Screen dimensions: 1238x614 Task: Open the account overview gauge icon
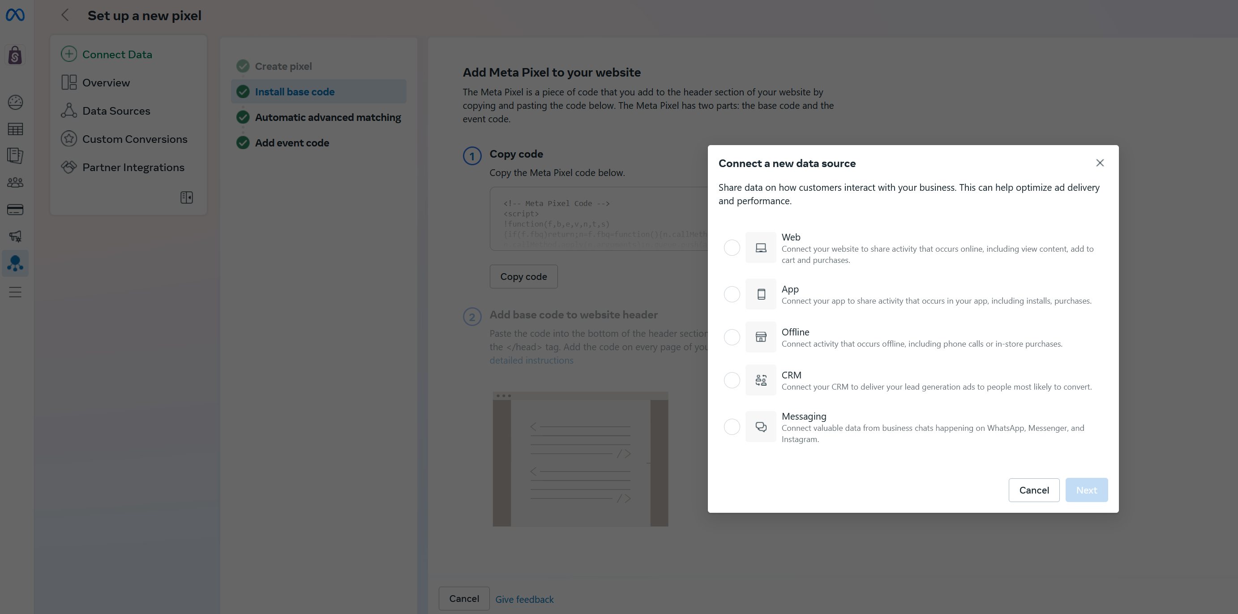(15, 102)
